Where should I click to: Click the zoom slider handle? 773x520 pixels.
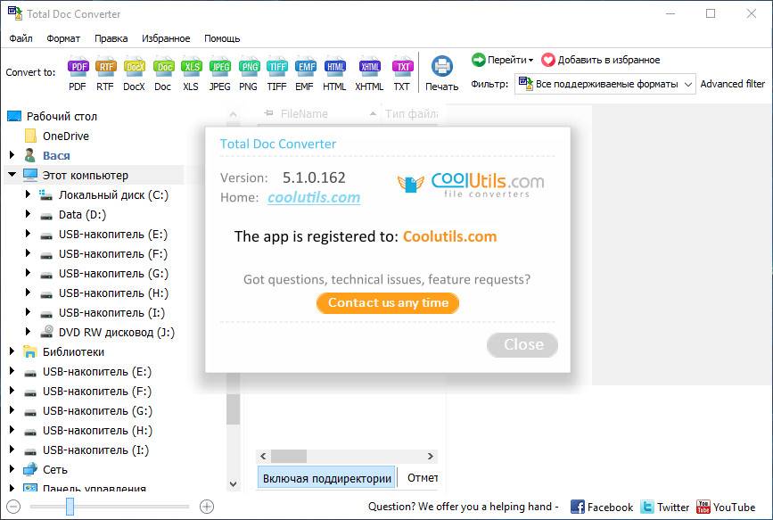click(70, 507)
